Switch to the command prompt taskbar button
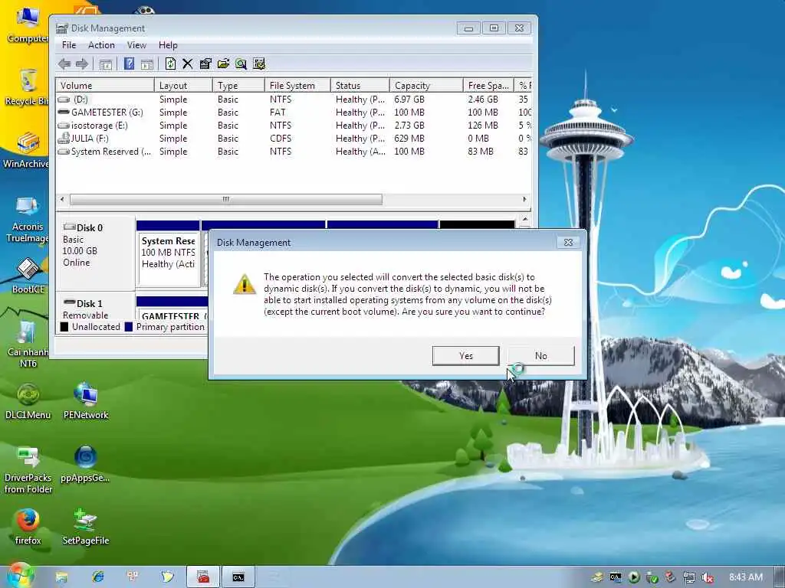Screen dimensions: 785x588 (x=238, y=577)
